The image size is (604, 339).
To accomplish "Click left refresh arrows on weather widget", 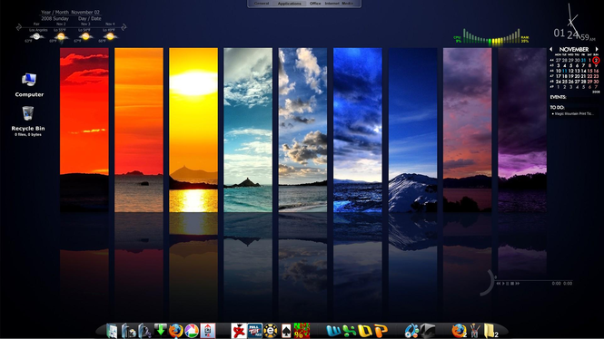I will (19, 27).
